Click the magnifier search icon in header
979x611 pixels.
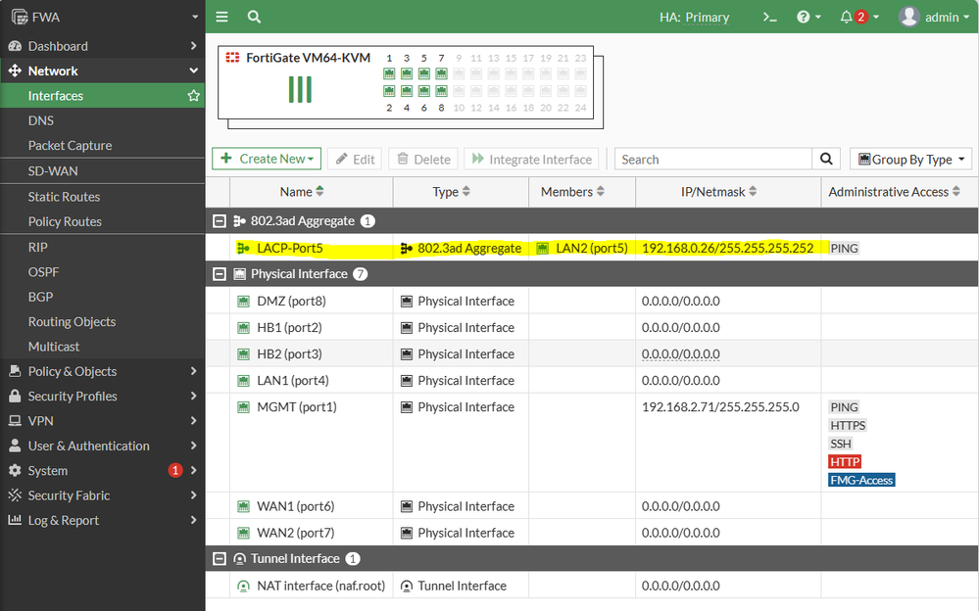pos(254,17)
